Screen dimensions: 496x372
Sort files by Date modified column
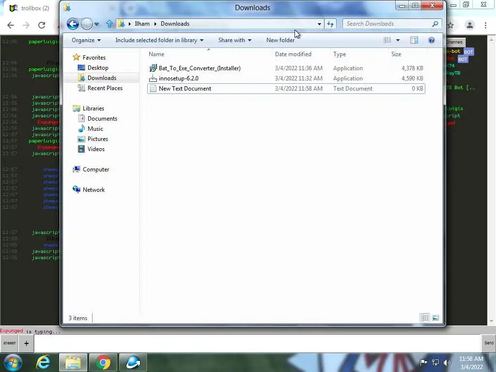tap(300, 54)
